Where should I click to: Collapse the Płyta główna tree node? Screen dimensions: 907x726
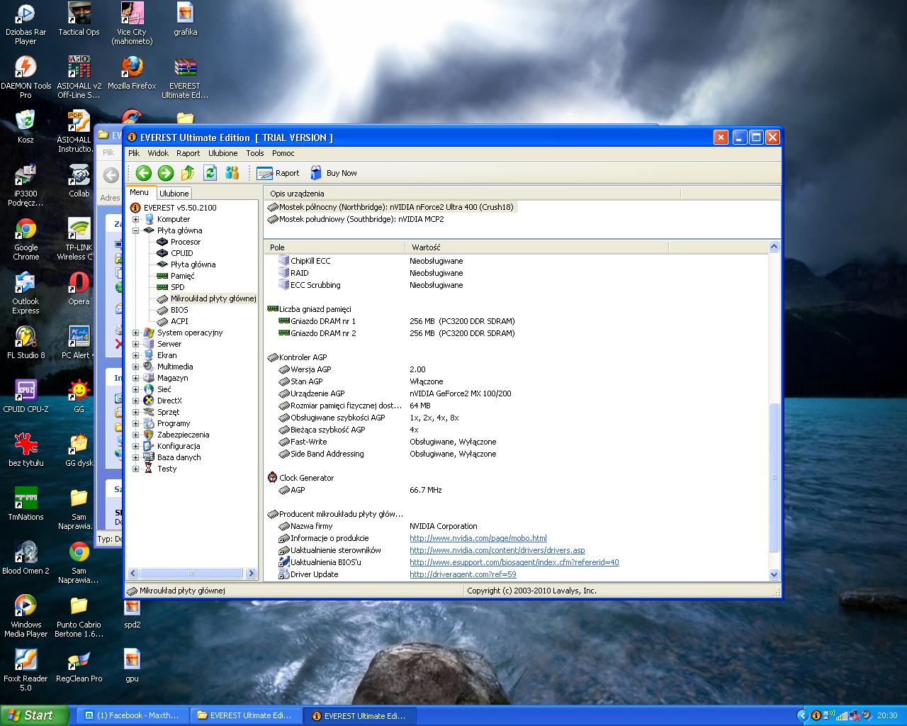[x=135, y=230]
